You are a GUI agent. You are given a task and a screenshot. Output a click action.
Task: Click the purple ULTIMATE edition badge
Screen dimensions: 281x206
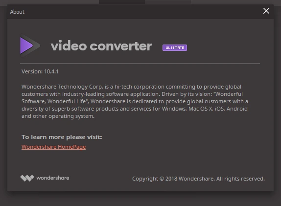pyautogui.click(x=175, y=47)
